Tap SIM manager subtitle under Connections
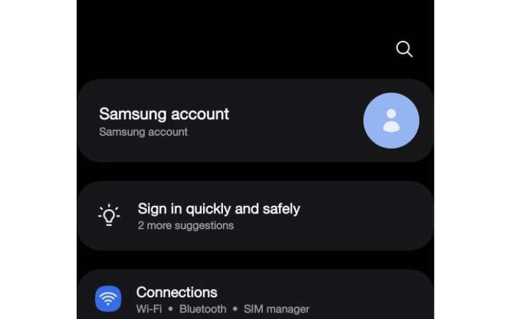This screenshot has width=511, height=319. click(277, 309)
